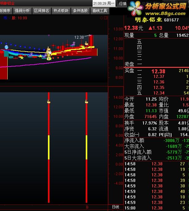Click the dollar sign left of 12.38 label

point(74,43)
